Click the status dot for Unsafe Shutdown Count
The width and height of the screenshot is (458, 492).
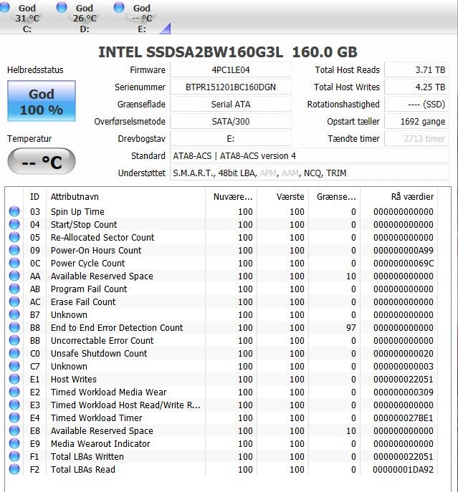(x=14, y=353)
